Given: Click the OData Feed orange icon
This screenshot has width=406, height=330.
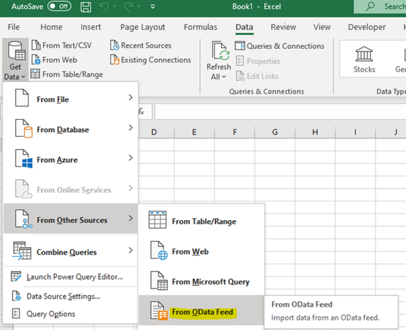Looking at the screenshot, I should coord(159,311).
